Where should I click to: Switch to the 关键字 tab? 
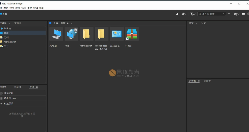(207, 81)
